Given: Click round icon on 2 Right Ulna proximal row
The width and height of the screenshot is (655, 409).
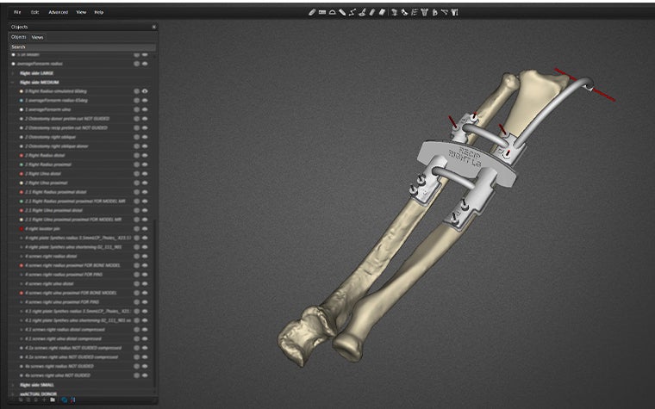Looking at the screenshot, I should [x=136, y=183].
